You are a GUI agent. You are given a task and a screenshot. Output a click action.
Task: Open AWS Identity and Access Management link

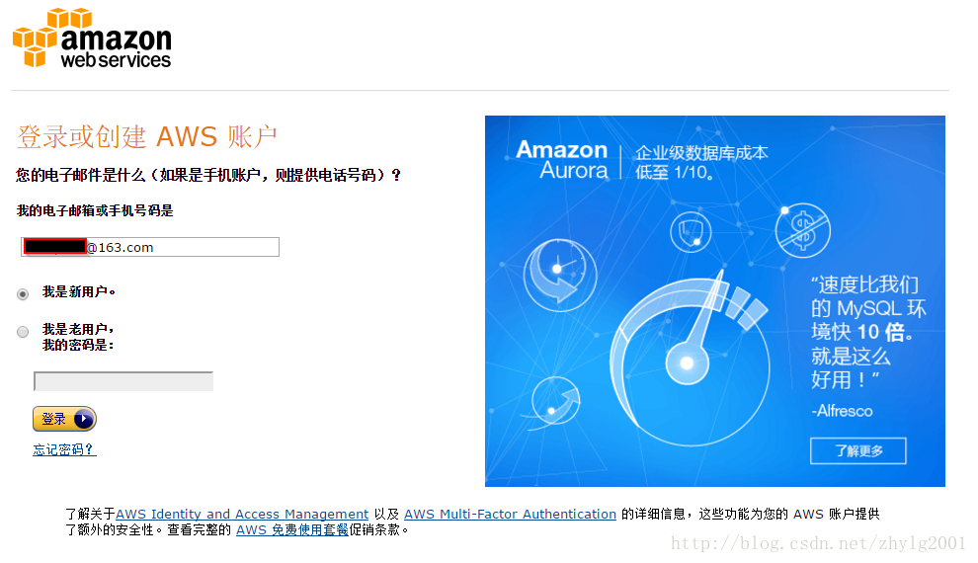[x=242, y=515]
